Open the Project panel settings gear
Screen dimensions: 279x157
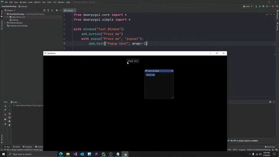[x=57, y=10]
